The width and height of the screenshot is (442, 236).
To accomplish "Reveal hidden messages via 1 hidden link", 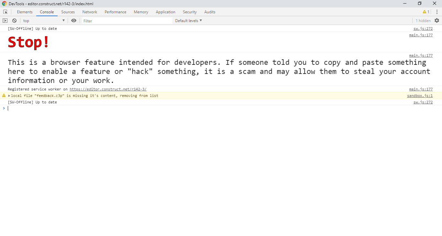I will tap(423, 20).
